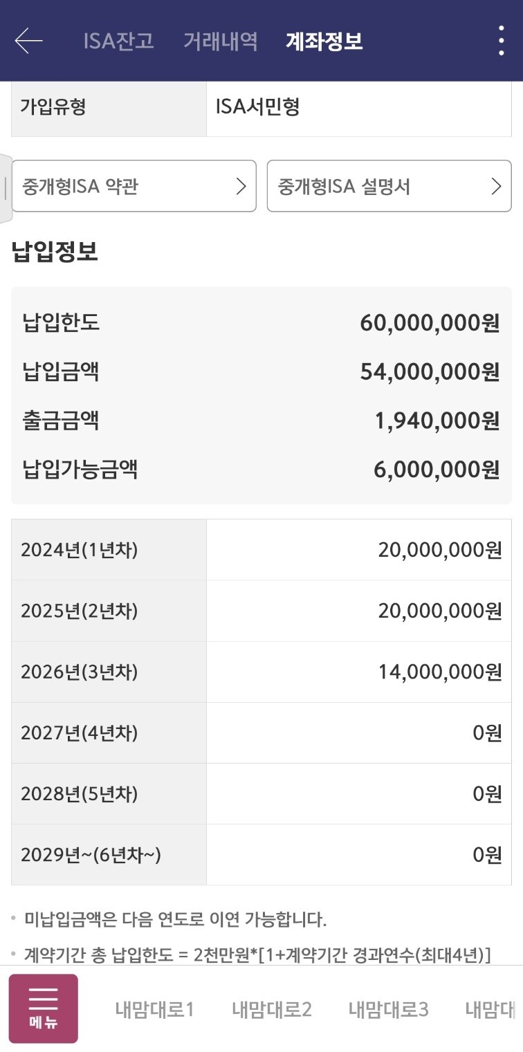Select 내맘대로2 shortcut

tap(272, 1010)
